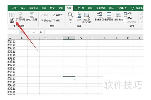Click Reset Window Position icon
151x100 pixels.
141,22
